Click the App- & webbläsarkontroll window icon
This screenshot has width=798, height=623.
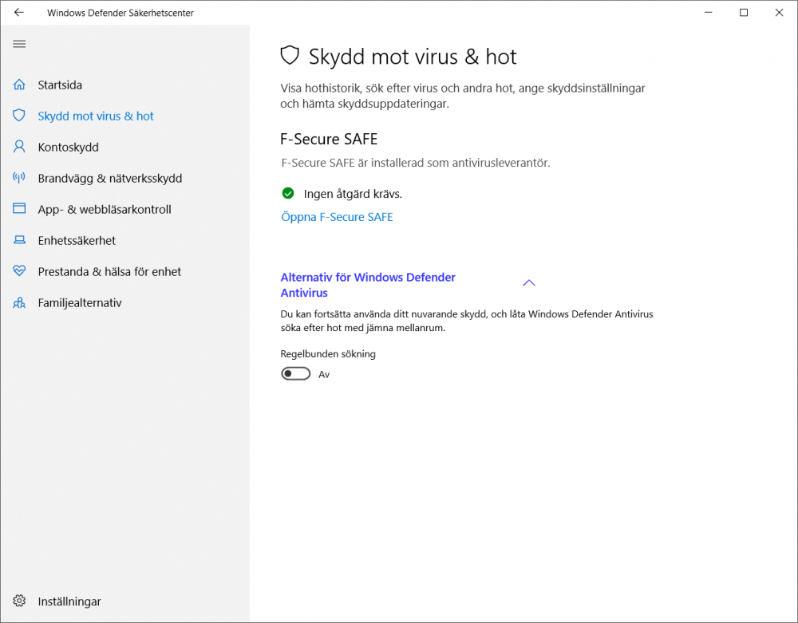(x=20, y=209)
